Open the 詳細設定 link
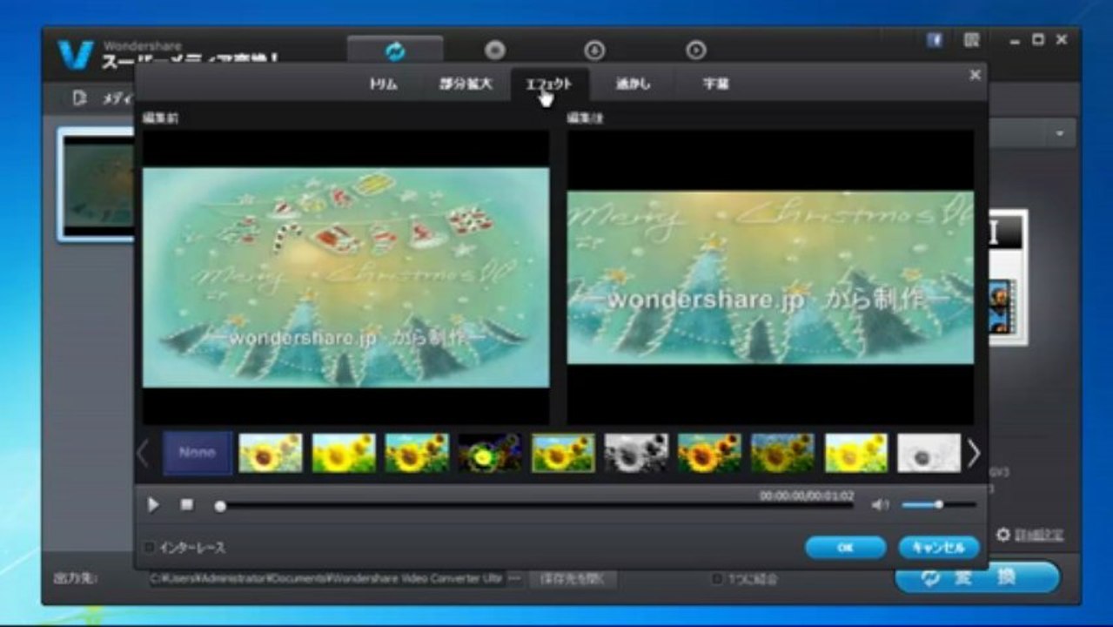This screenshot has width=1113, height=627. (1039, 535)
